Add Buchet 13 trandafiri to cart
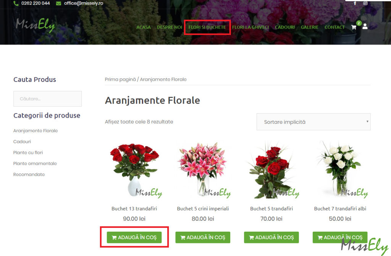Image resolution: width=391 pixels, height=256 pixels. 134,237
